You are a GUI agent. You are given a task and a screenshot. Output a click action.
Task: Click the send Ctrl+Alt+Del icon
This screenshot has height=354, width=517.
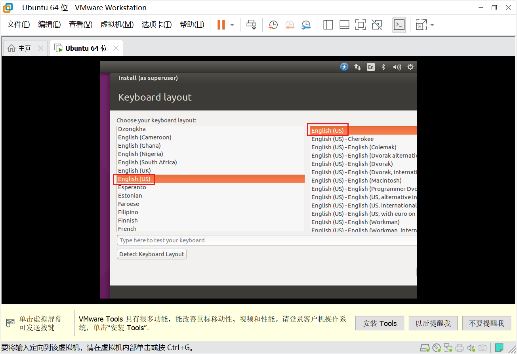251,25
